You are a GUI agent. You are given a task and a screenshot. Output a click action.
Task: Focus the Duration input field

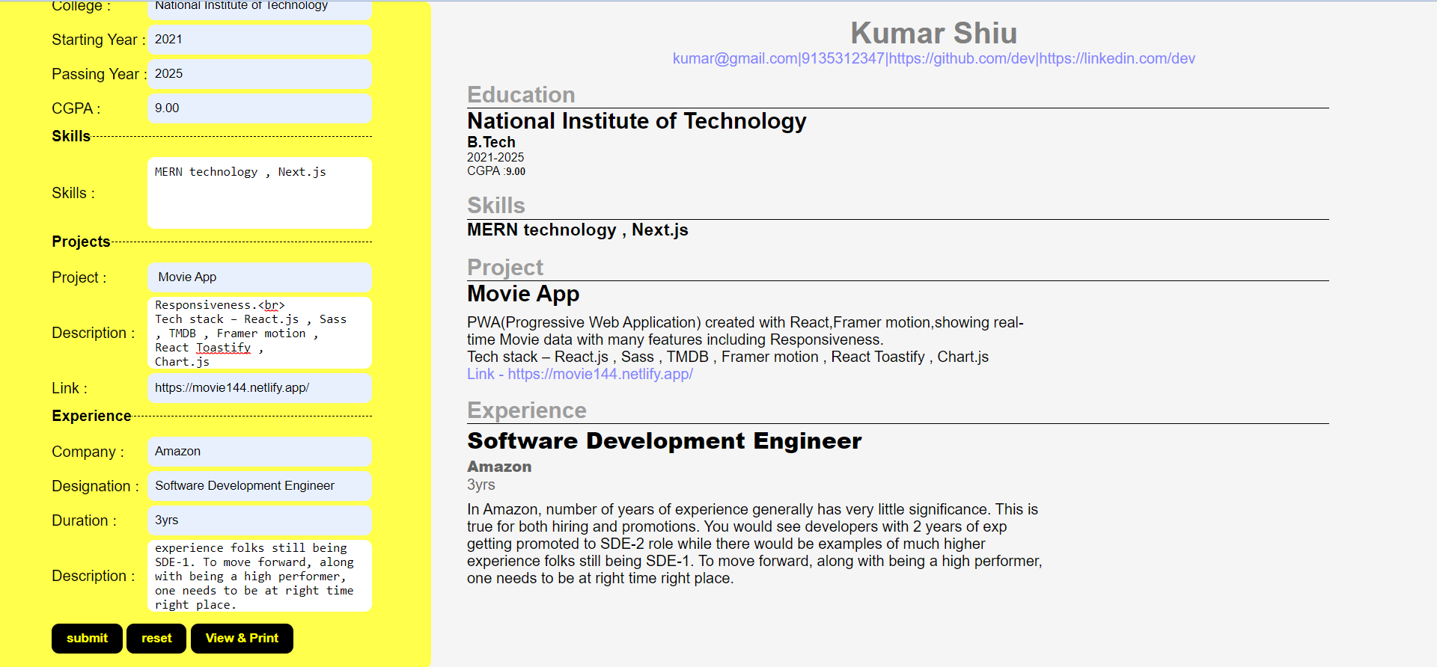point(260,520)
